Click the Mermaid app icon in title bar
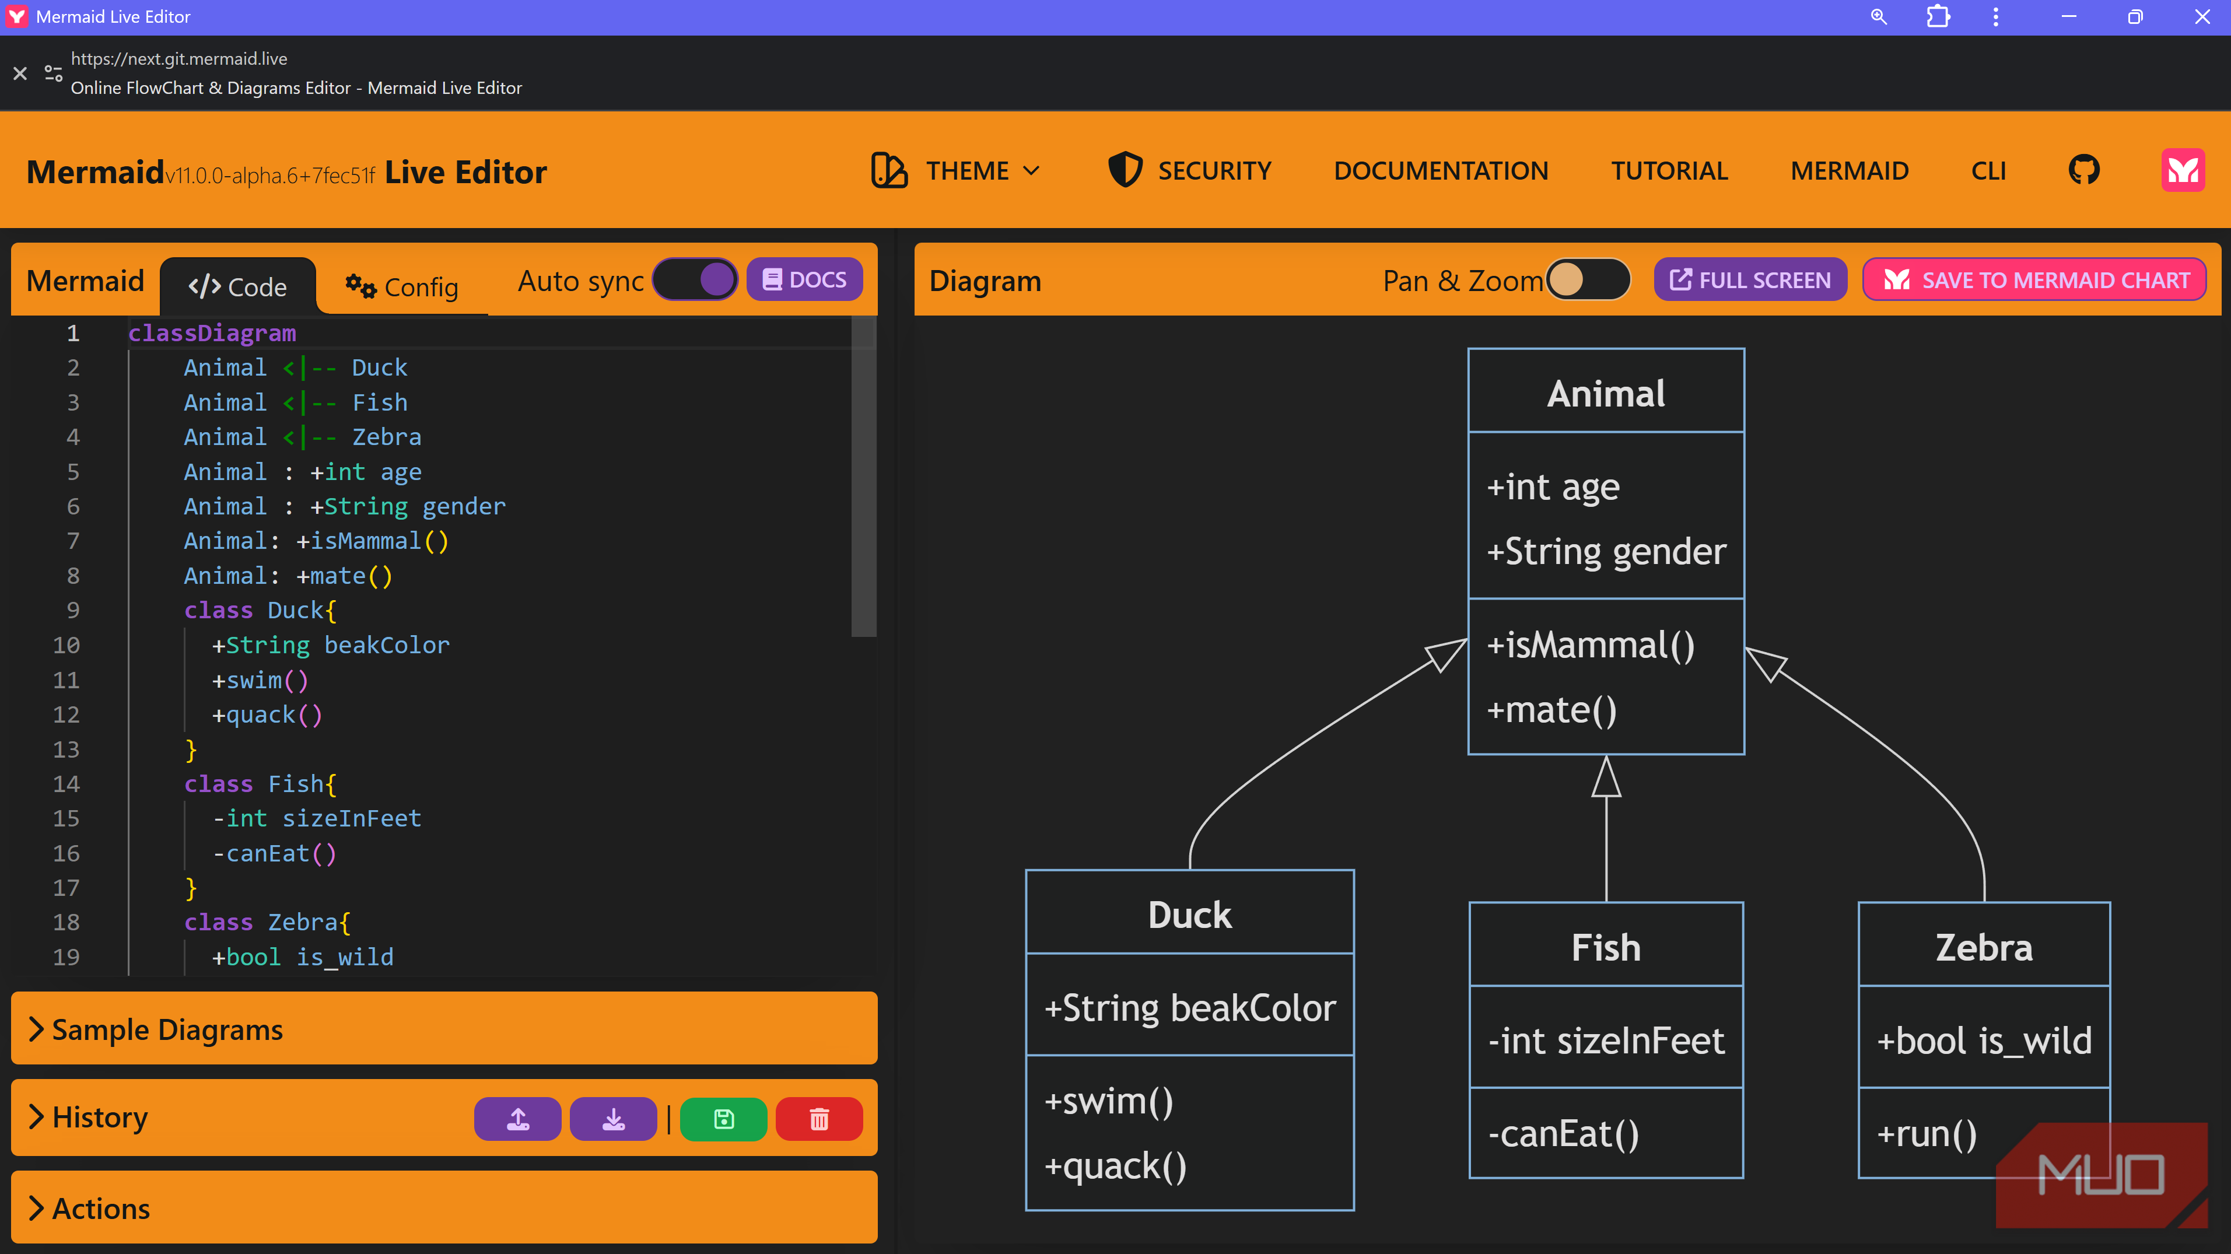 point(16,16)
